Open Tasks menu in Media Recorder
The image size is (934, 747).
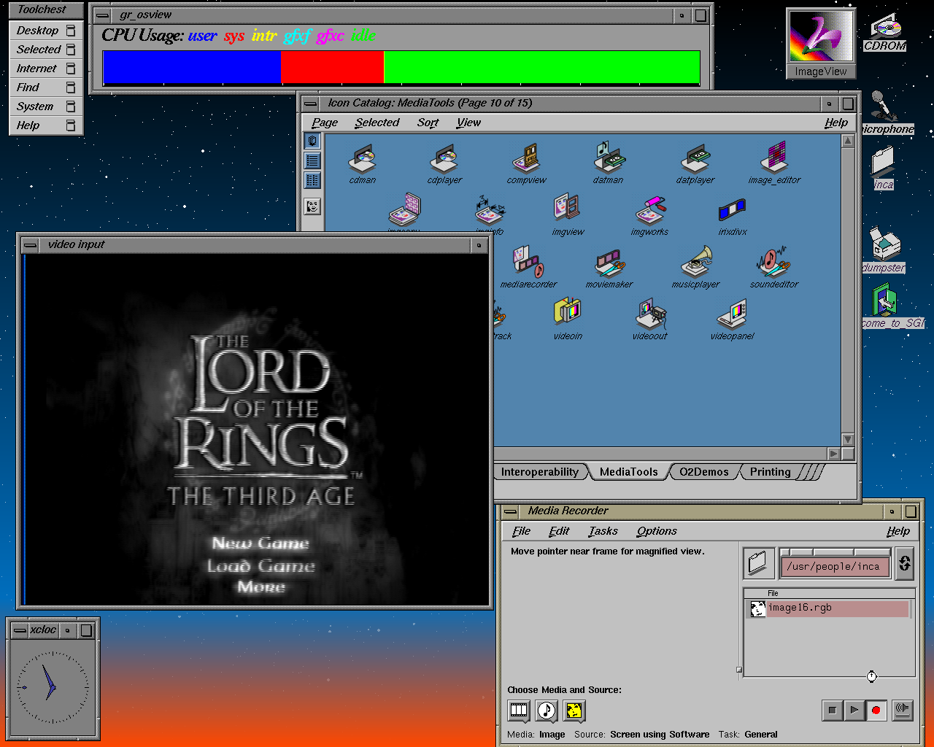(603, 531)
